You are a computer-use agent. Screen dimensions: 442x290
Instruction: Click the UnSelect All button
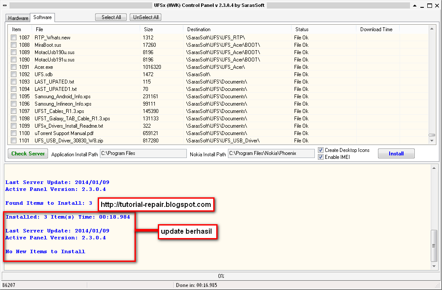pyautogui.click(x=146, y=17)
